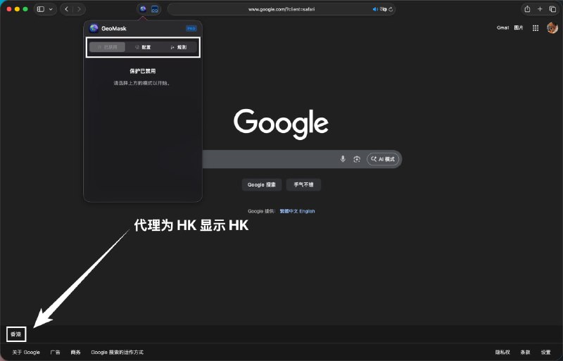The height and width of the screenshot is (361, 563).
Task: Switch to the 配置 tab in GeoMask
Action: click(143, 47)
